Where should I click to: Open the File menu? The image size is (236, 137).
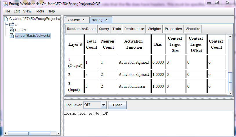[7, 11]
